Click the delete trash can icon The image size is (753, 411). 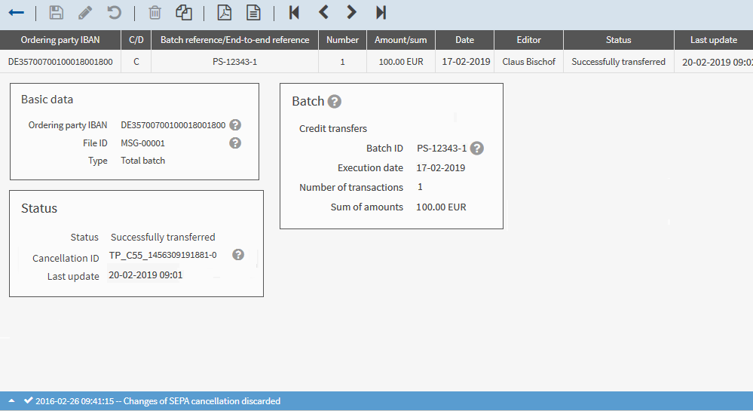[x=155, y=13]
